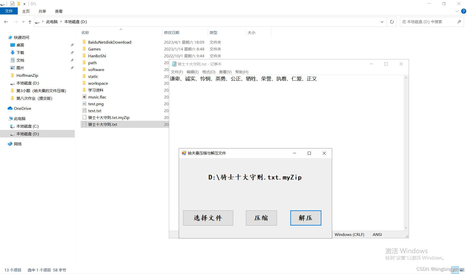Open the HoffmanZip folder in the sidebar
The width and height of the screenshot is (467, 274).
[27, 75]
